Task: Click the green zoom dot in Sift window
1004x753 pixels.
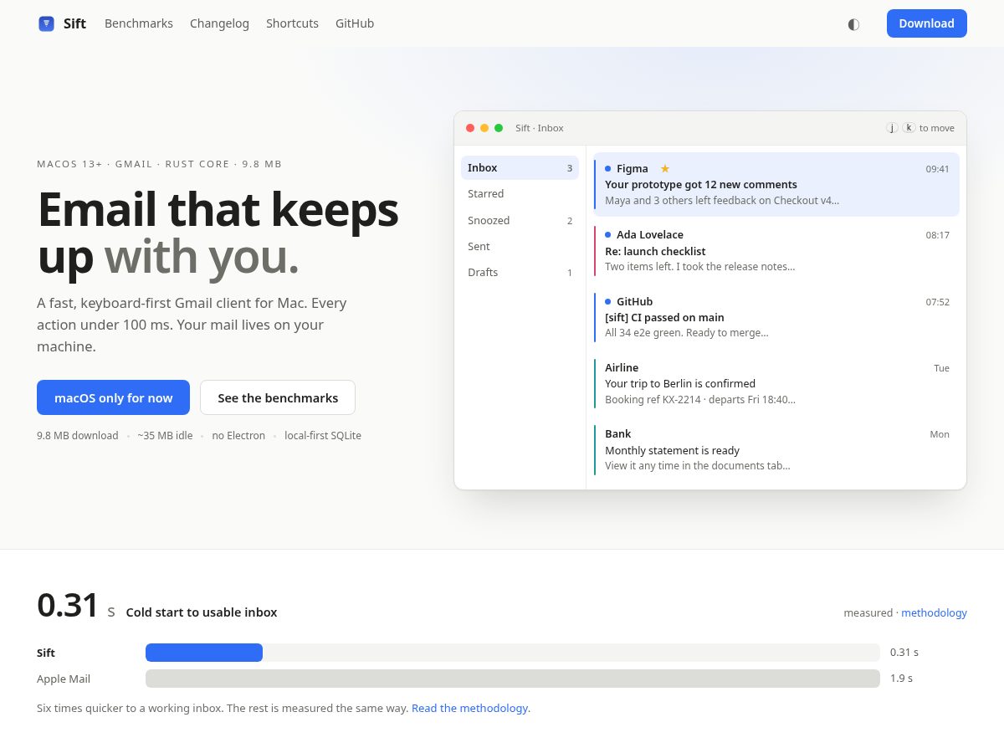Action: [x=499, y=128]
